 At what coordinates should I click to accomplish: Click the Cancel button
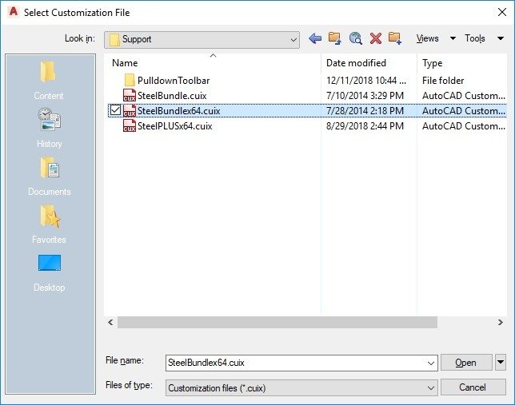[473, 387]
